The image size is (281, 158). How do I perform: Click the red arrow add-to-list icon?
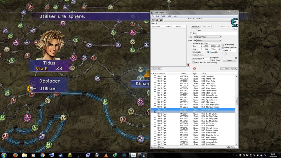tap(188, 65)
